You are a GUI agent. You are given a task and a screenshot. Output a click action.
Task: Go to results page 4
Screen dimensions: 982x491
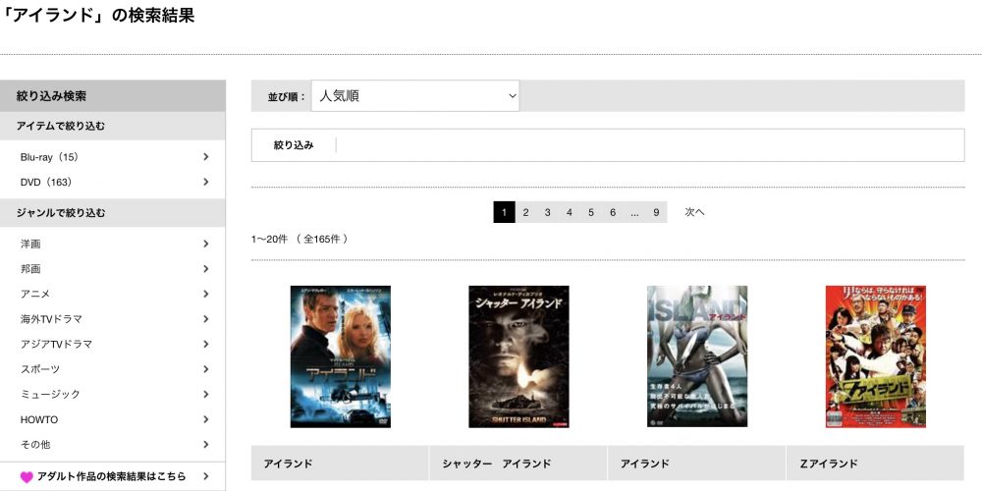570,212
